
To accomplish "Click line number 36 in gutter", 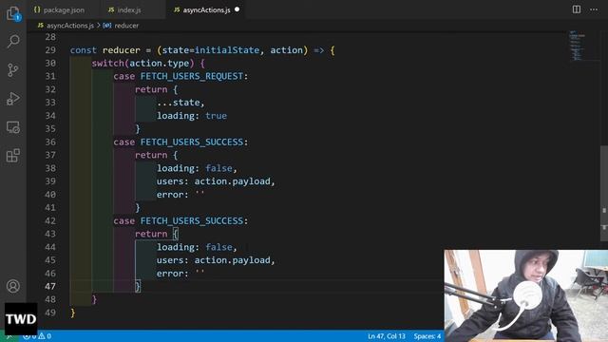I will pos(50,142).
